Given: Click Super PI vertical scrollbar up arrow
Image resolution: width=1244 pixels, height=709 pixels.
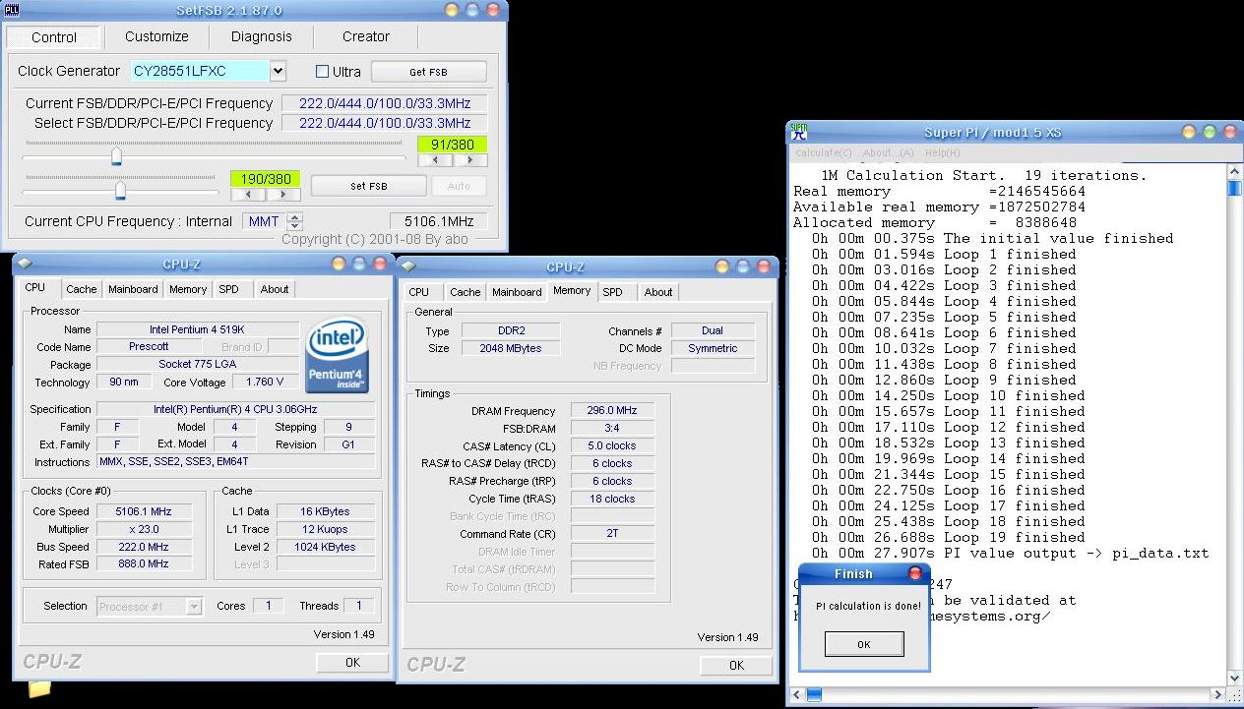Looking at the screenshot, I should pos(1234,172).
